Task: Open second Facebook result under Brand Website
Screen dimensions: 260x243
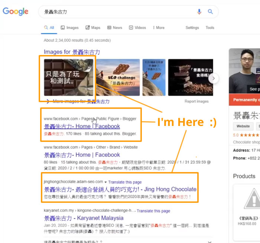Action: 82,155
